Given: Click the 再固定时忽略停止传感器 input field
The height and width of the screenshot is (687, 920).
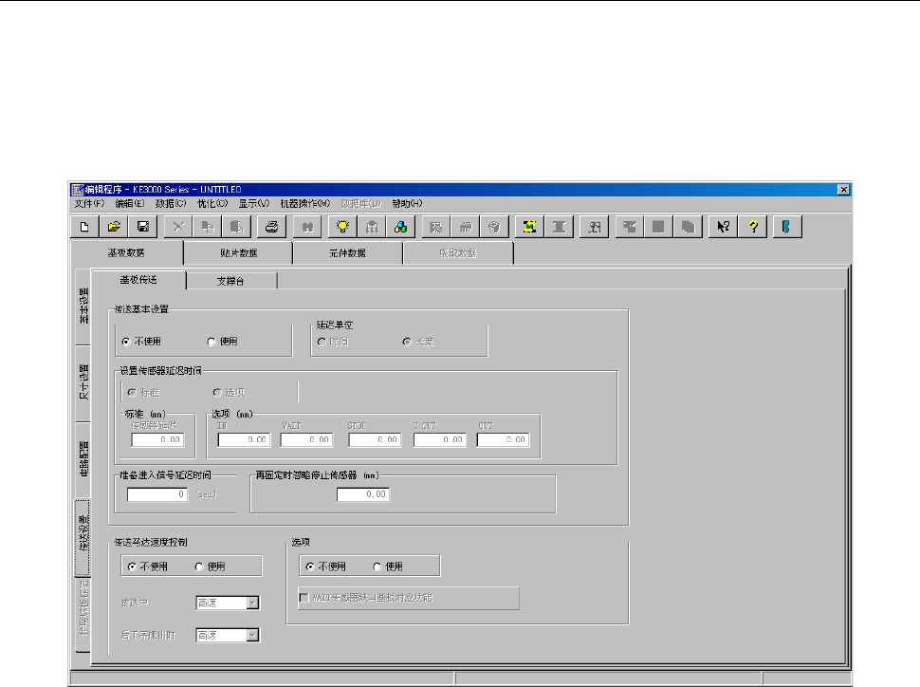Looking at the screenshot, I should 363,494.
